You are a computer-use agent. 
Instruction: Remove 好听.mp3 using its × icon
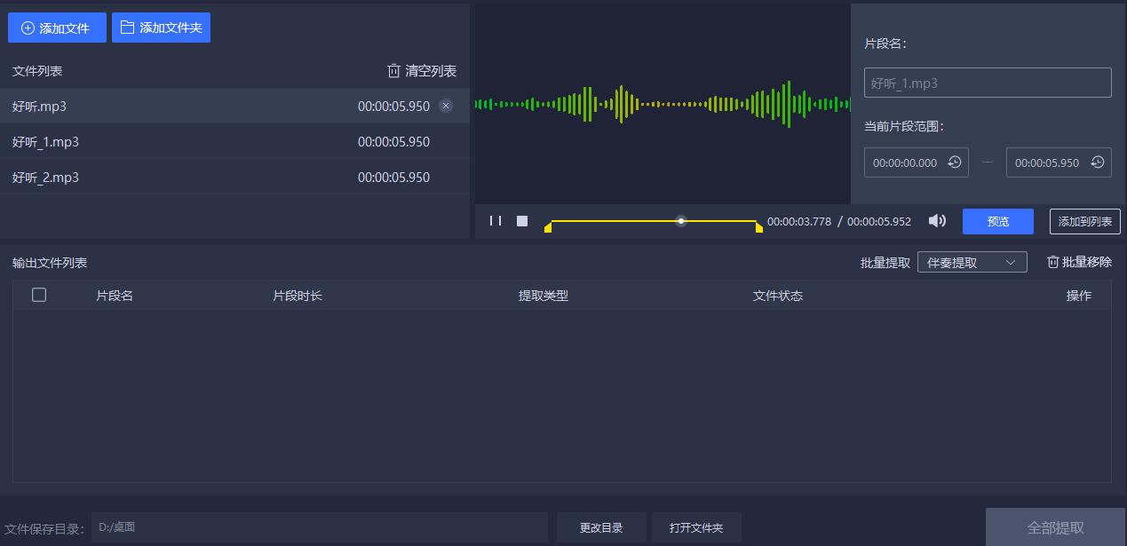(x=446, y=106)
